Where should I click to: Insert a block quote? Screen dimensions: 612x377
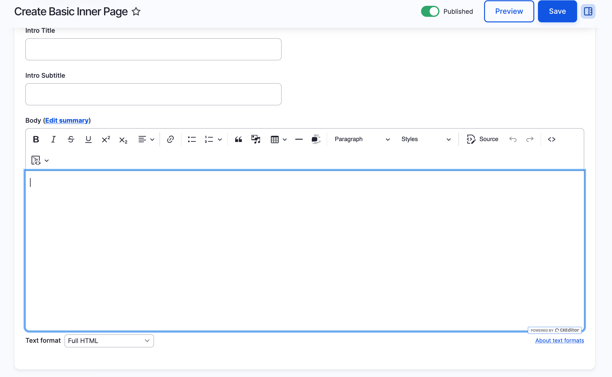pos(238,139)
